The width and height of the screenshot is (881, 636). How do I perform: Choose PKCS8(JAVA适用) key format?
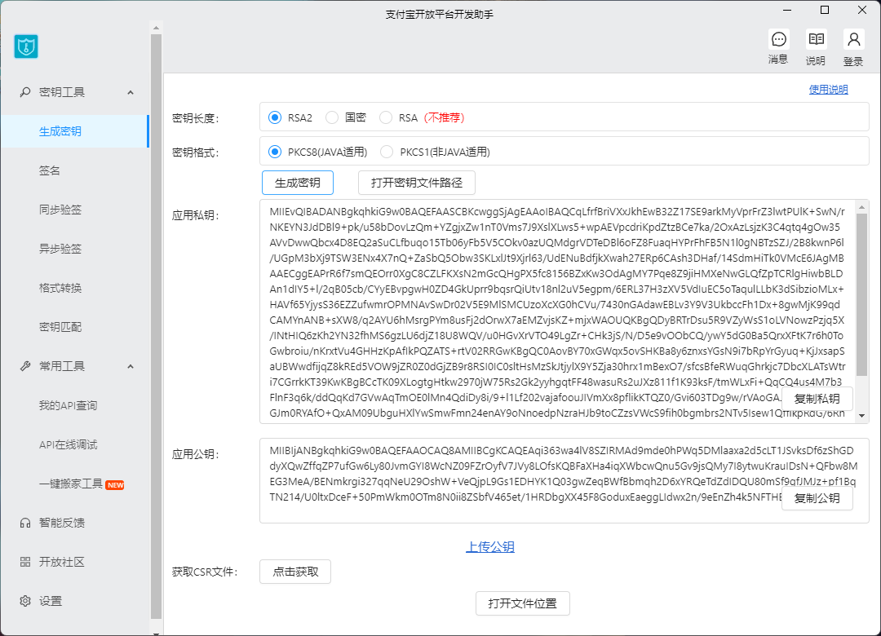click(x=275, y=152)
